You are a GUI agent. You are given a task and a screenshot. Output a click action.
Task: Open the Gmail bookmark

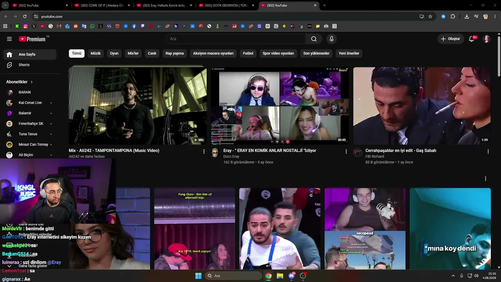click(59, 26)
